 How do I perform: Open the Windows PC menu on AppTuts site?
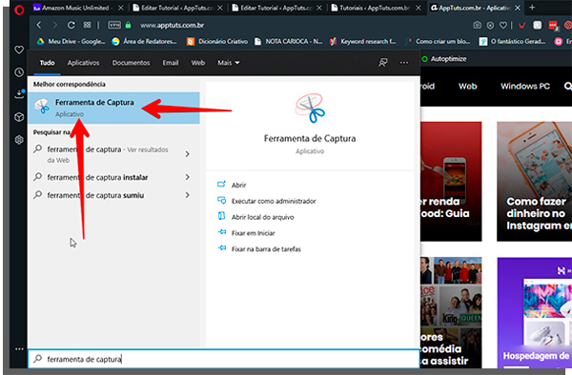coord(525,87)
